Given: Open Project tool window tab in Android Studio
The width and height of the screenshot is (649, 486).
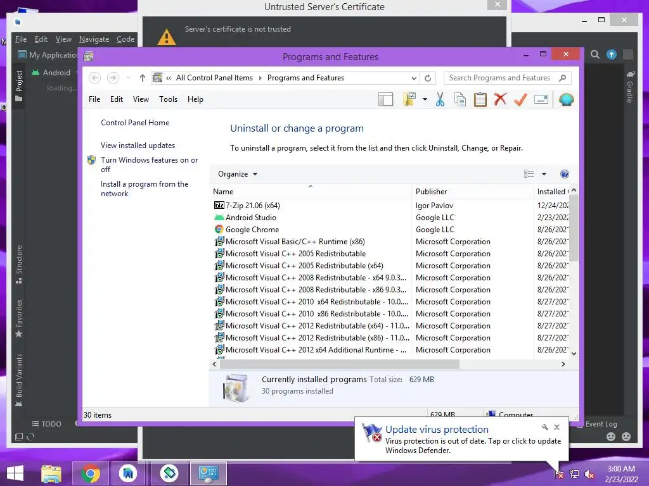Looking at the screenshot, I should [19, 85].
